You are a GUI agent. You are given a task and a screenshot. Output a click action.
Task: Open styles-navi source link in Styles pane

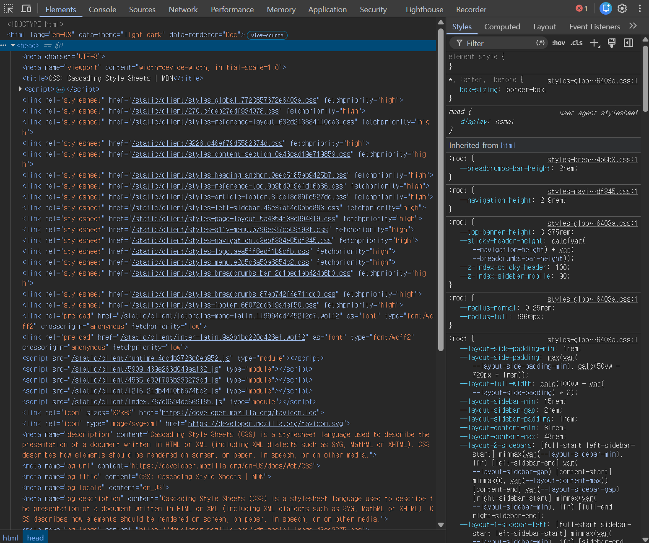pyautogui.click(x=592, y=191)
